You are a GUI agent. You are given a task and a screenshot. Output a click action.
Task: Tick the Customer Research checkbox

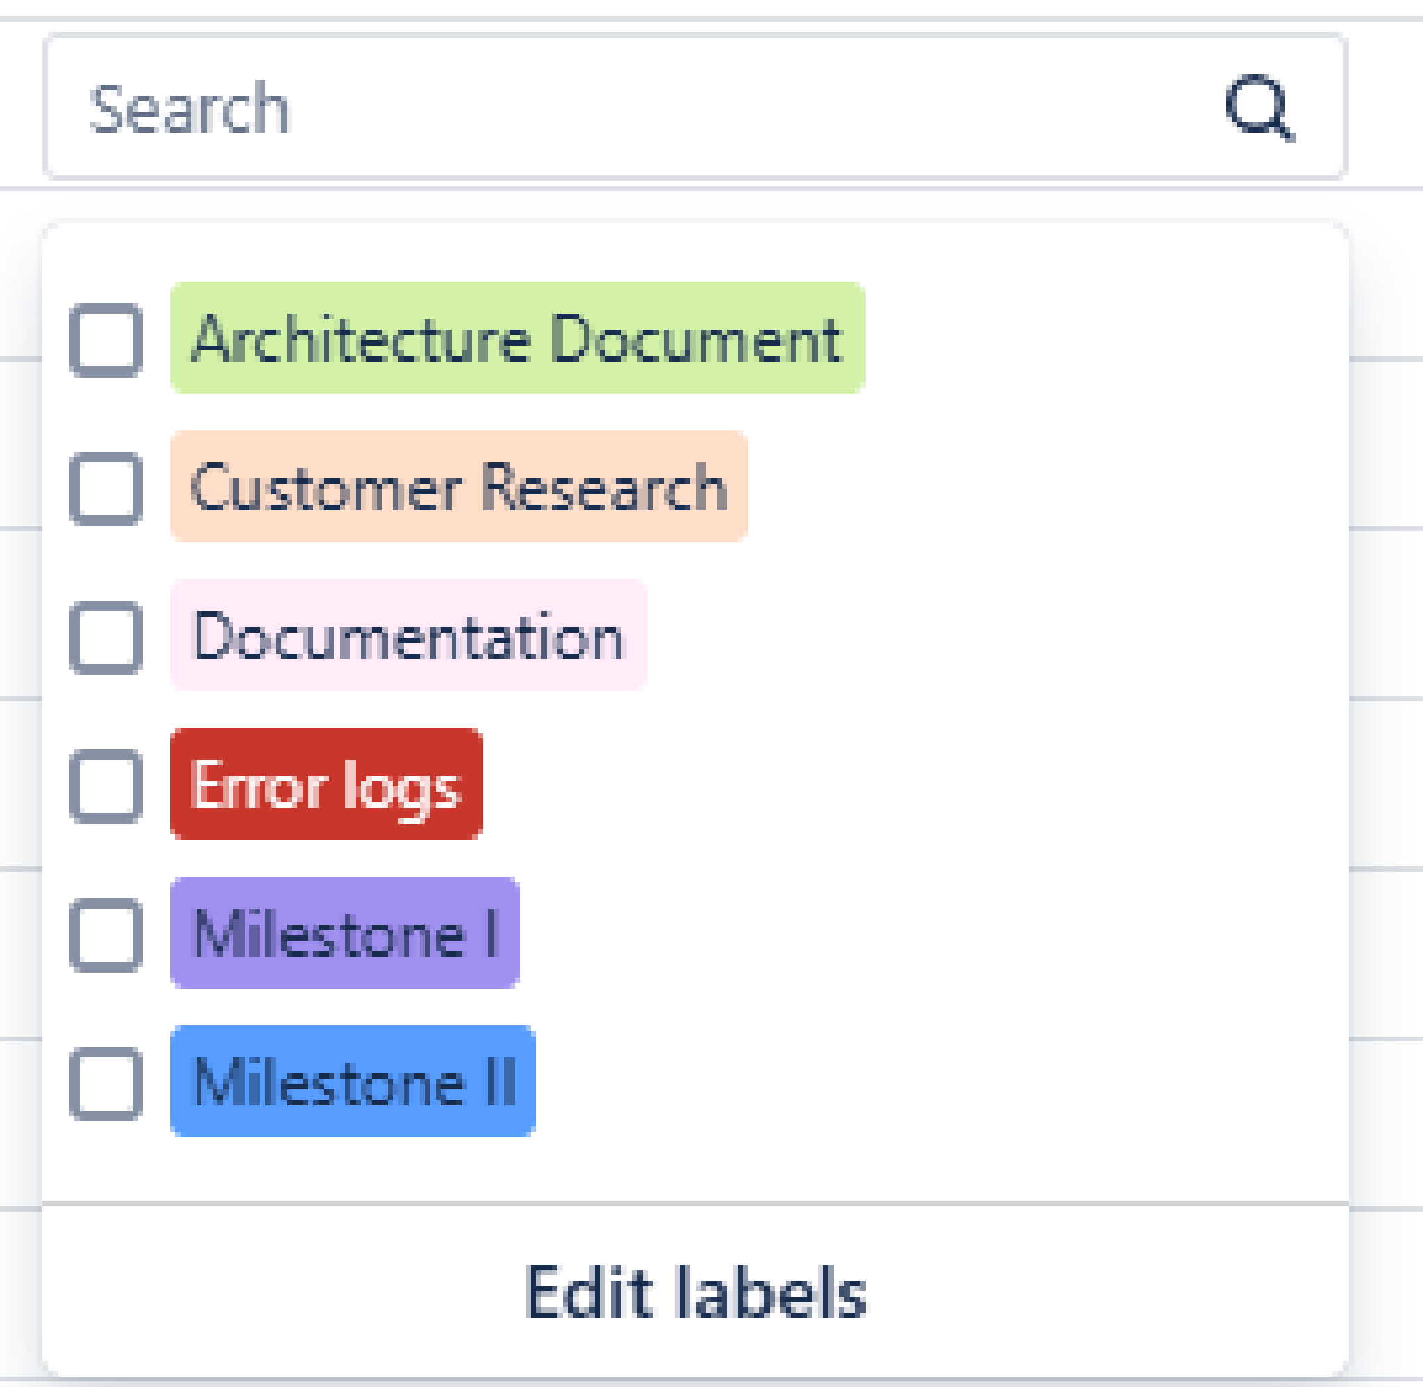coord(106,488)
